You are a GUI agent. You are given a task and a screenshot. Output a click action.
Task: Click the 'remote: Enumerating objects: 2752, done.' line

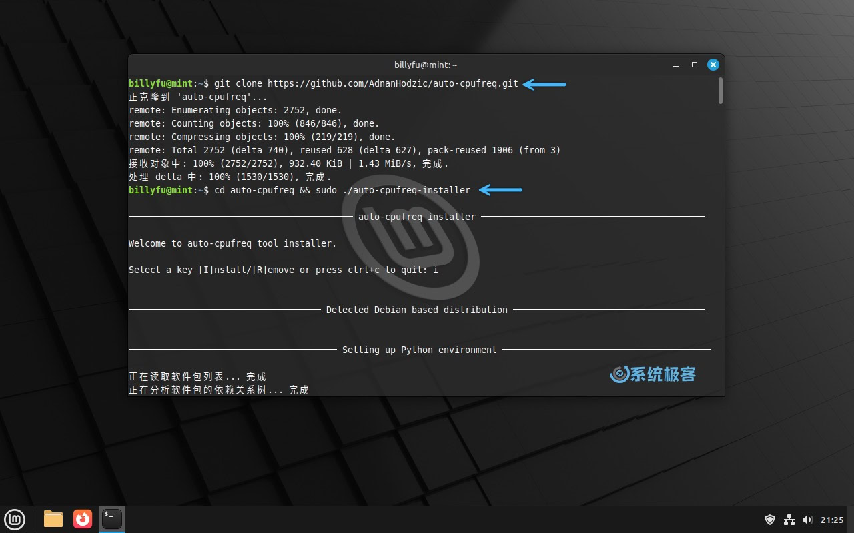pos(236,111)
